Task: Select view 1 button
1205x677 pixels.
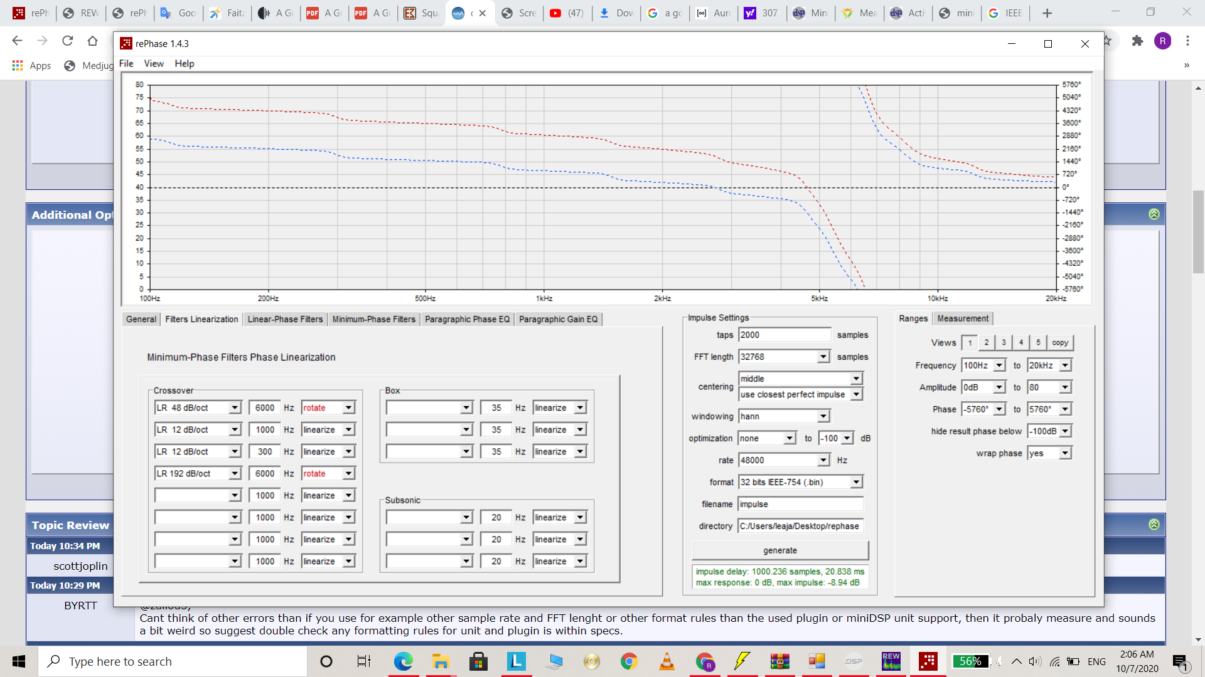Action: pyautogui.click(x=970, y=343)
